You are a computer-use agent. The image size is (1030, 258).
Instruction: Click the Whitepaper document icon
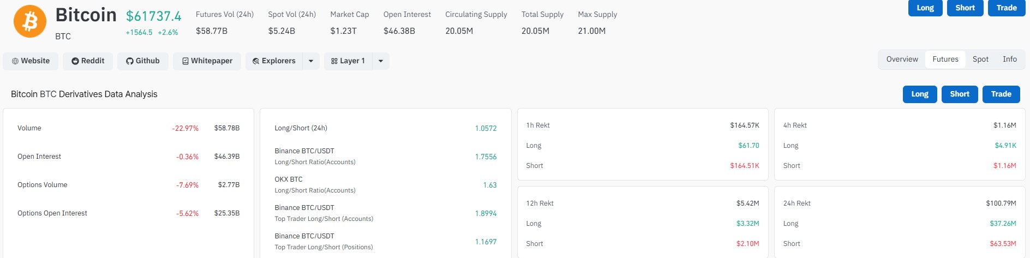(x=185, y=61)
